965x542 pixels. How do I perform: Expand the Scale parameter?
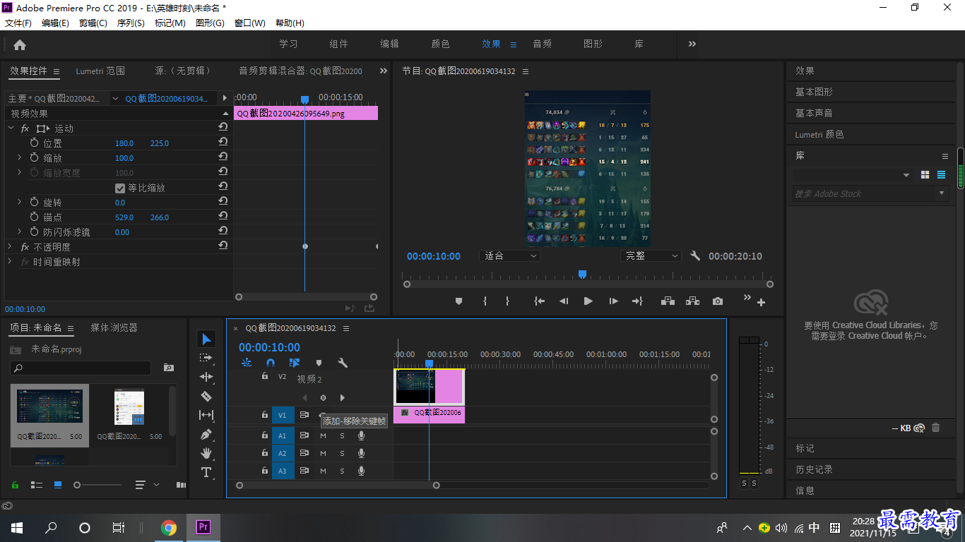point(19,157)
